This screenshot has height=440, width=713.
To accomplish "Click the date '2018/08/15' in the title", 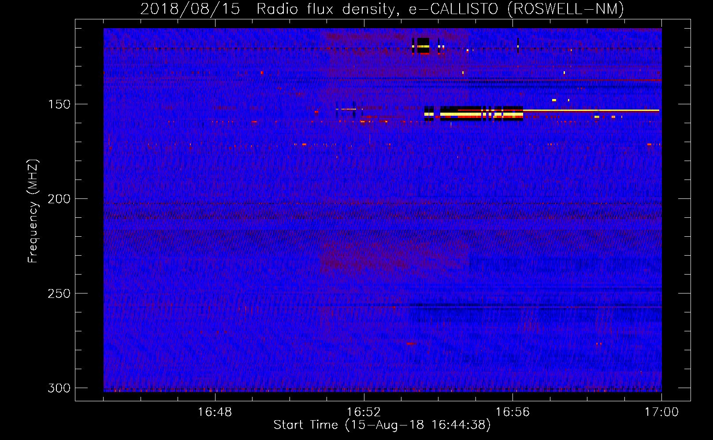I will coord(190,9).
